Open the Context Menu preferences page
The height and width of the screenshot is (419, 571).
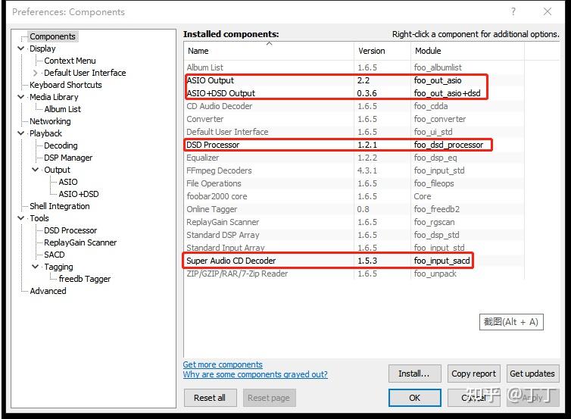[70, 61]
